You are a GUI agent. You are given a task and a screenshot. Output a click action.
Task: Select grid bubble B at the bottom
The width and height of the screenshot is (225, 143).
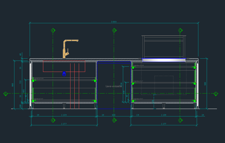(114, 120)
